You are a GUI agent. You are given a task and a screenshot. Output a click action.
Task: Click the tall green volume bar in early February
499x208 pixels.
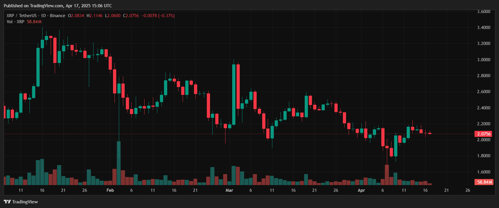point(119,163)
